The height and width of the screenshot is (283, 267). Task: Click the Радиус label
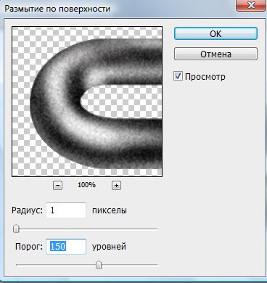click(x=27, y=210)
